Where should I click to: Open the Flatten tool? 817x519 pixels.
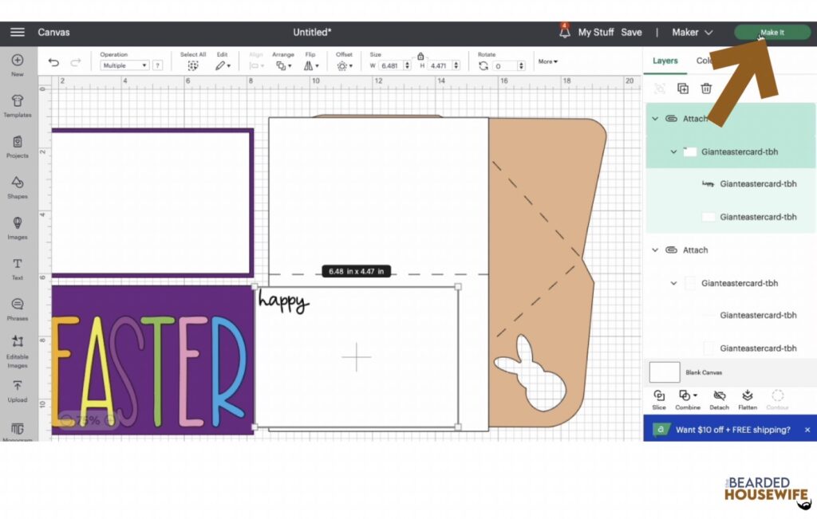point(748,396)
